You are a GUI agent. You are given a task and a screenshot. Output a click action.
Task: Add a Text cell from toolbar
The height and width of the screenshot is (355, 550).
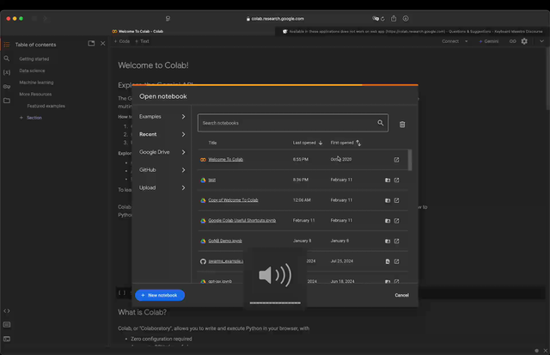(142, 41)
